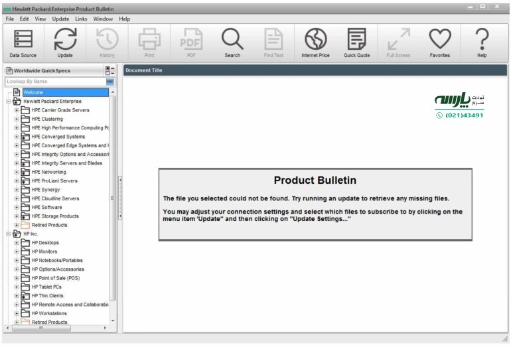Select HP Notebooks/Portables item
This screenshot has width=511, height=347.
pyautogui.click(x=57, y=260)
